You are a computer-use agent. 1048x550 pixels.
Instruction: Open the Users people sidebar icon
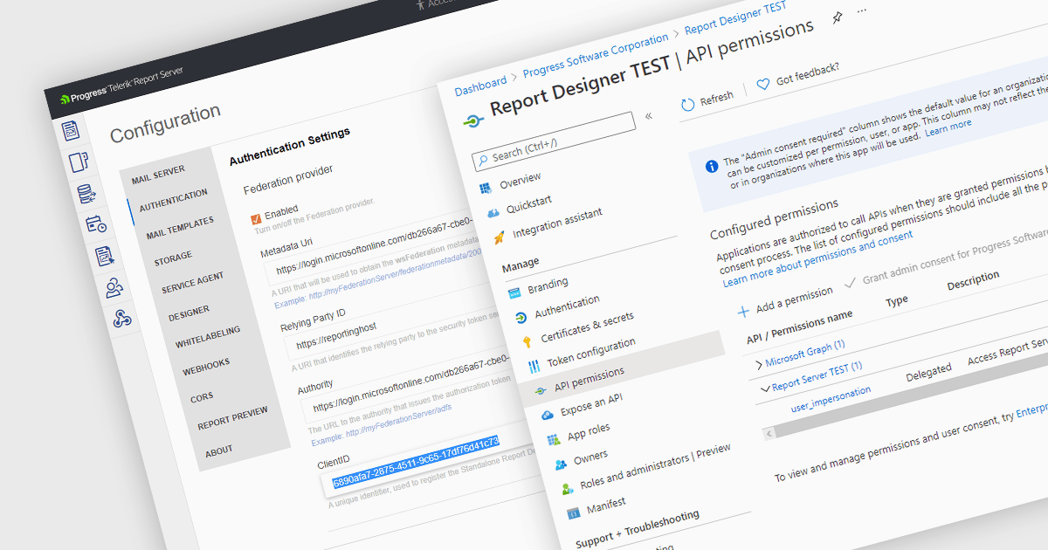[114, 287]
